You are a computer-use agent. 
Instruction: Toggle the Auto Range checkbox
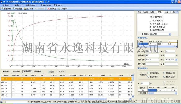tap(164, 84)
